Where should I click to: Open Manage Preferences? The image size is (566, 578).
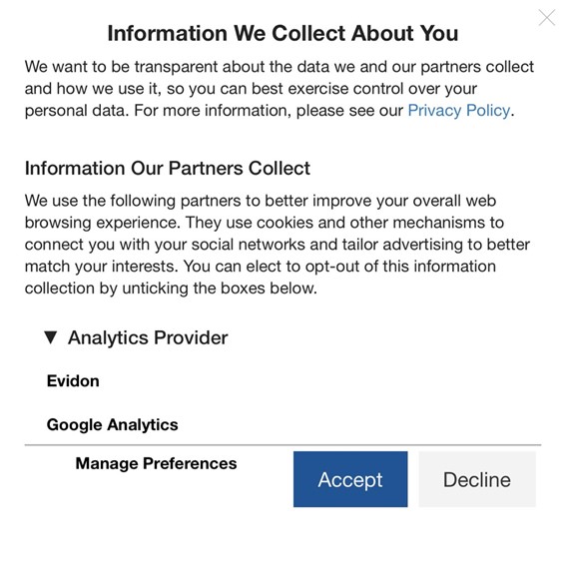[x=157, y=463]
